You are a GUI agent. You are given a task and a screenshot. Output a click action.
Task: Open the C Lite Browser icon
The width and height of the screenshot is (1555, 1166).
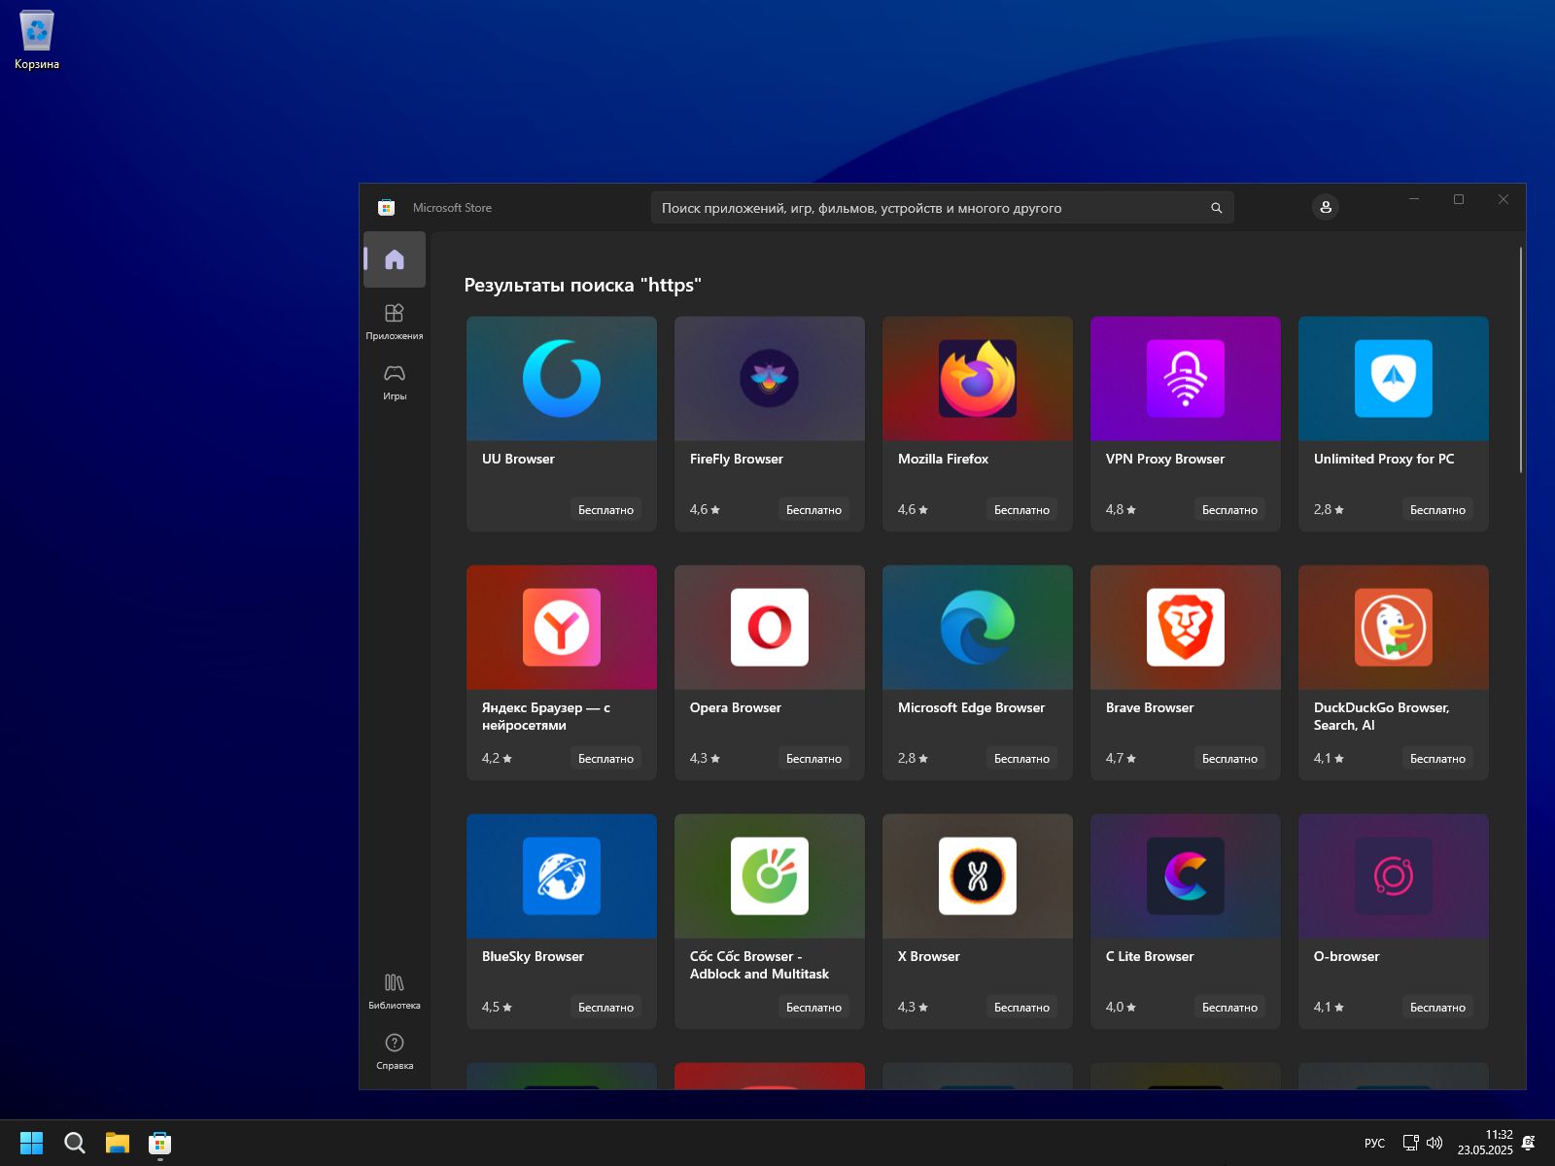pyautogui.click(x=1186, y=875)
